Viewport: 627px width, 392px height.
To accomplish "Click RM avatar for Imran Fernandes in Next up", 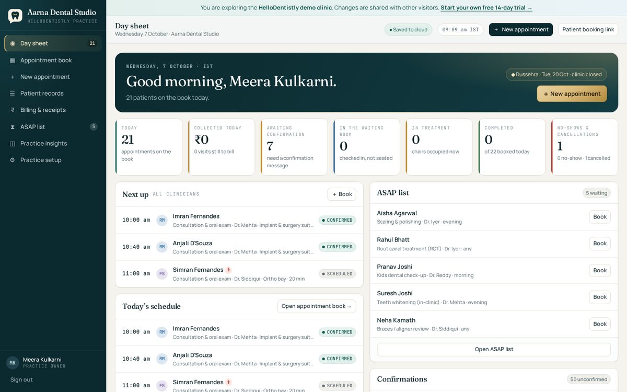I will point(162,220).
